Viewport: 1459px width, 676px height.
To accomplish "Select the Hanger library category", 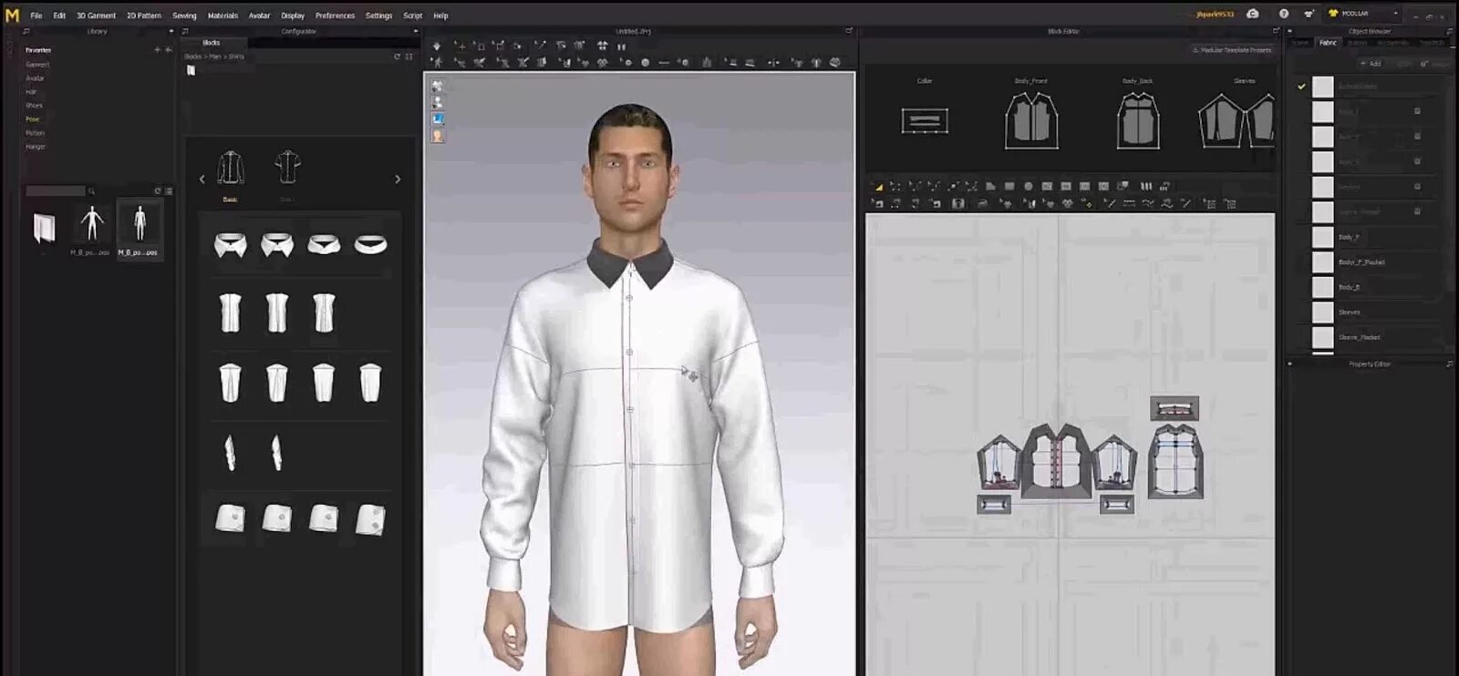I will click(36, 147).
